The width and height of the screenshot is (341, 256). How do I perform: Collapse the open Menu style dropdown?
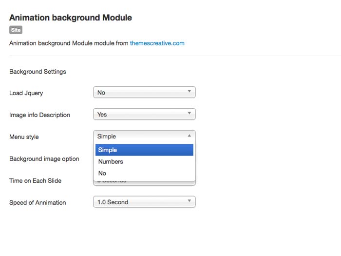[x=144, y=137]
